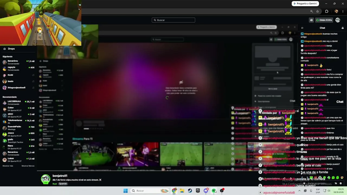Open DuendePablo Wardogs channel
Viewport: 347px width, 195px height.
[18, 128]
